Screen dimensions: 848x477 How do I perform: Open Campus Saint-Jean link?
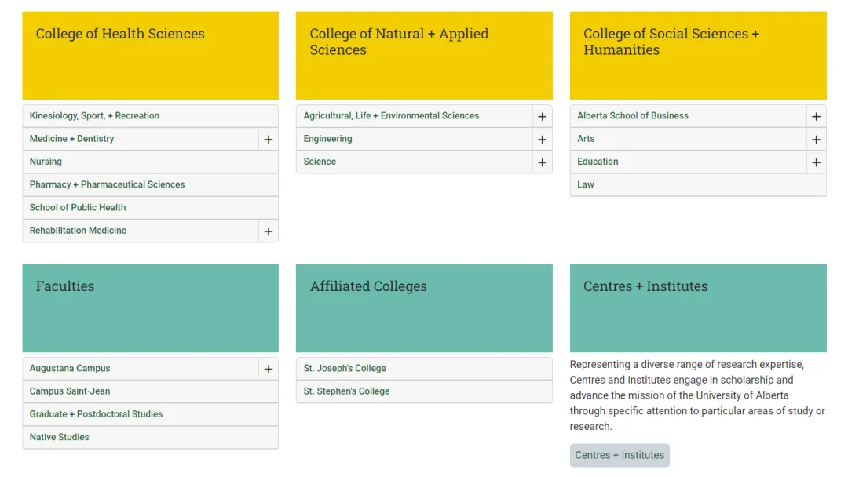tap(70, 391)
